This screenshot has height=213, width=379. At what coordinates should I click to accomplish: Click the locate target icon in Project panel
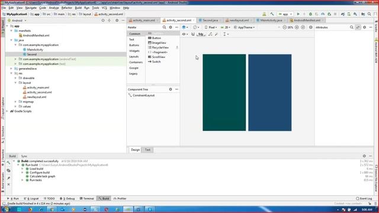[103, 21]
